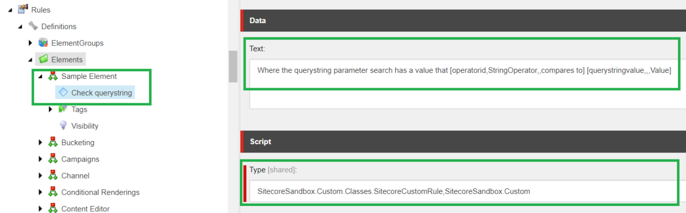Click the Check querystring diamond icon

(x=63, y=92)
